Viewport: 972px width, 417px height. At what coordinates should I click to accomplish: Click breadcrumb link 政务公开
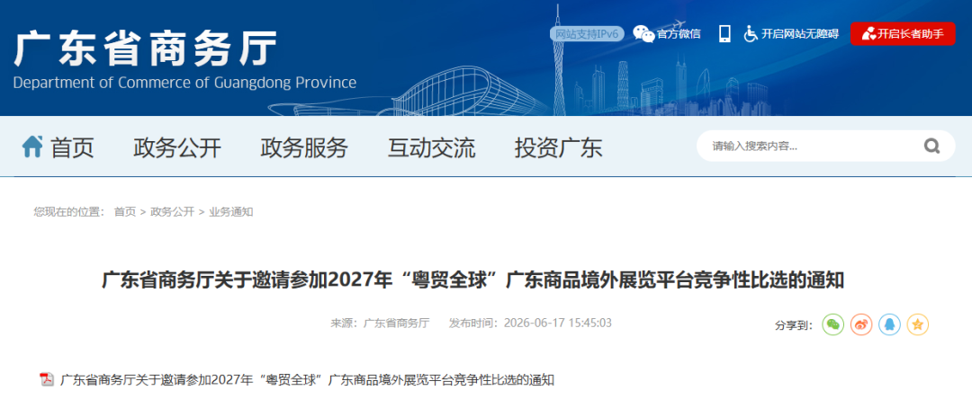(x=172, y=212)
